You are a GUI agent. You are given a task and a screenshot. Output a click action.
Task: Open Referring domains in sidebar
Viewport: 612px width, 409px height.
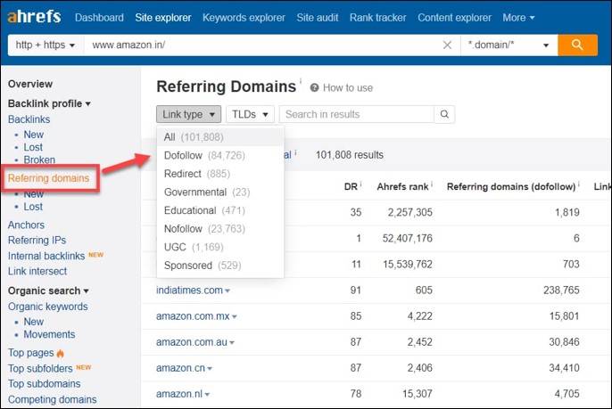tap(49, 178)
